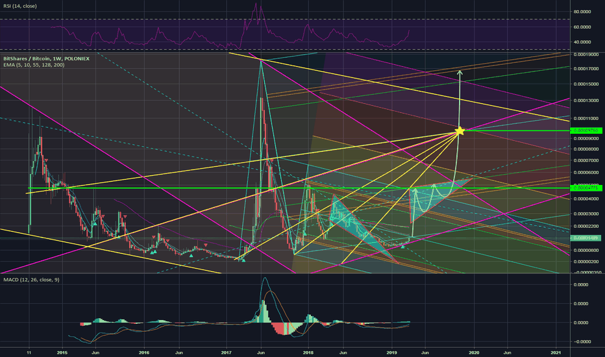Click the 2018 label on the time axis
Image resolution: width=605 pixels, height=357 pixels.
[x=308, y=352]
